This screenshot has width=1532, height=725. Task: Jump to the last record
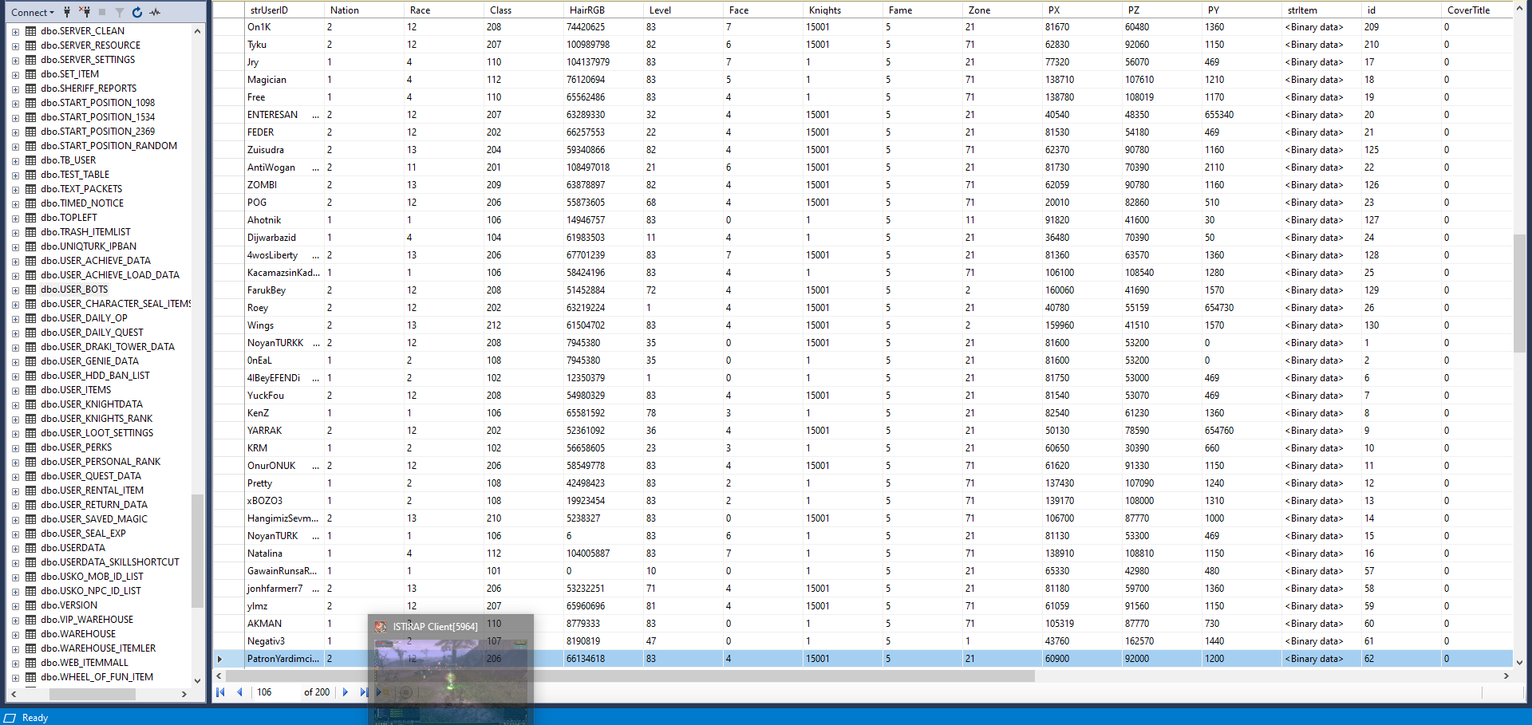pyautogui.click(x=364, y=692)
